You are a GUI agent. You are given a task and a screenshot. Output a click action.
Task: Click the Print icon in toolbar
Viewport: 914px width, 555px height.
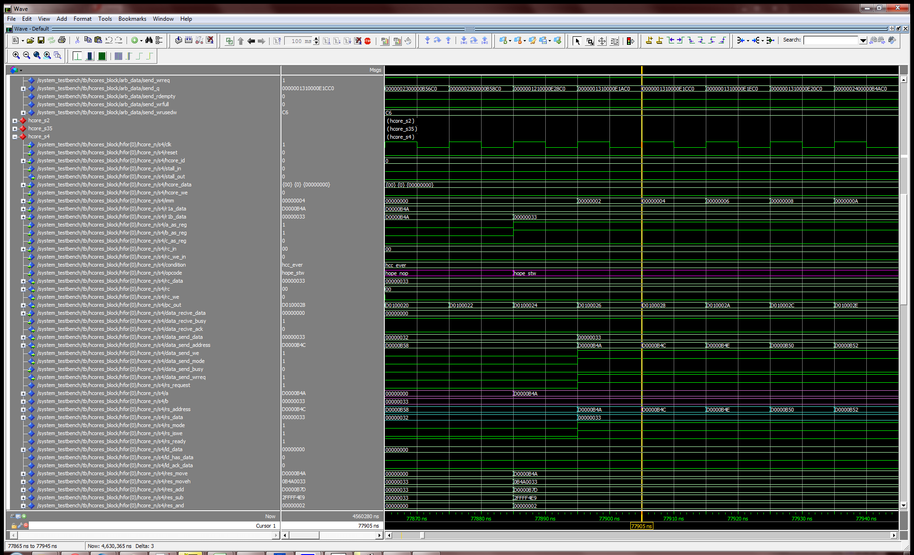coord(62,41)
